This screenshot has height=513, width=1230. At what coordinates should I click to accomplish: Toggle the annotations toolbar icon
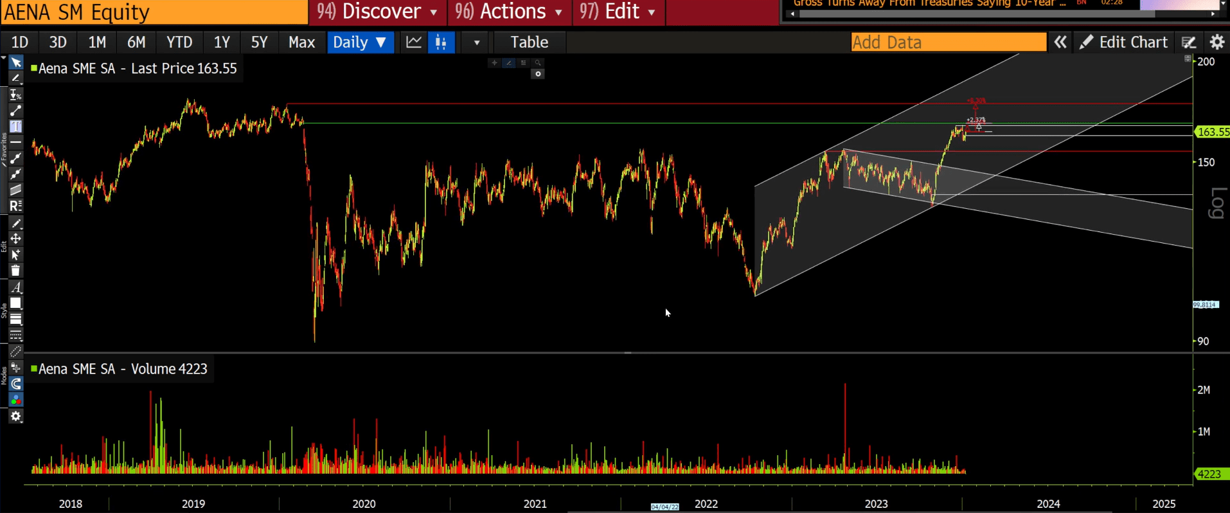[x=1189, y=42]
